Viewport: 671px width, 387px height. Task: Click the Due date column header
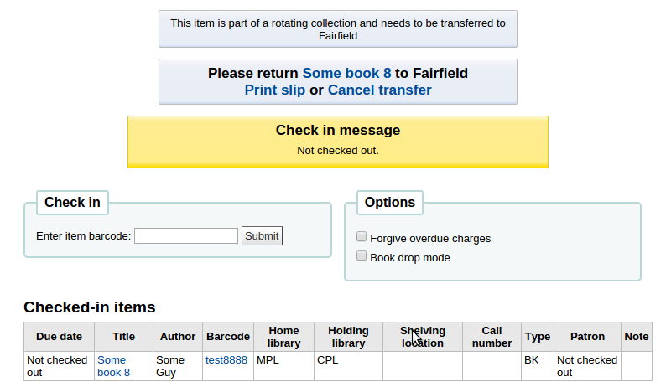60,337
